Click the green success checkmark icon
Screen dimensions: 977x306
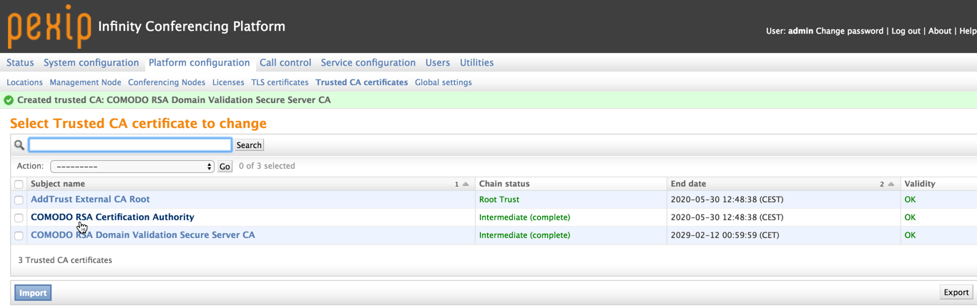tap(9, 100)
